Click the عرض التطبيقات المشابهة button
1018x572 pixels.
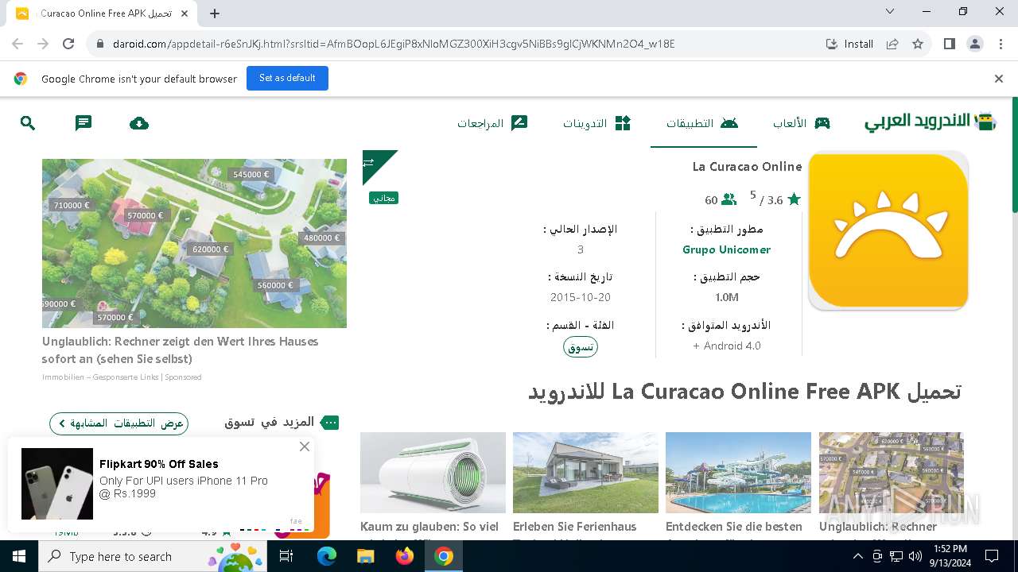click(119, 423)
